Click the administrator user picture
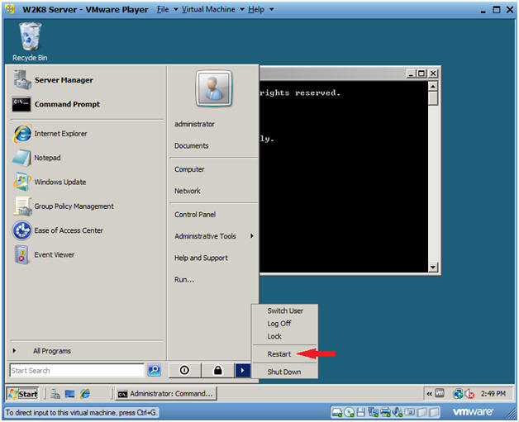 point(214,88)
